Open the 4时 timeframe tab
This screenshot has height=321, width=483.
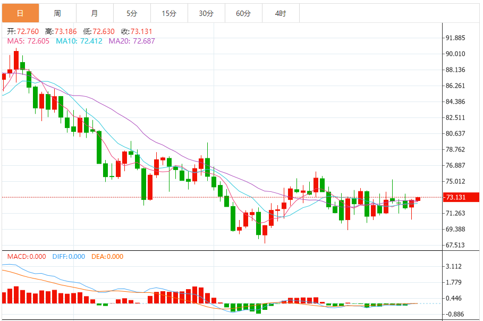coord(281,13)
